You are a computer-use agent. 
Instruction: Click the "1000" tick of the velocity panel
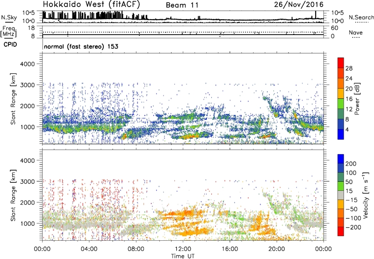click(27, 223)
